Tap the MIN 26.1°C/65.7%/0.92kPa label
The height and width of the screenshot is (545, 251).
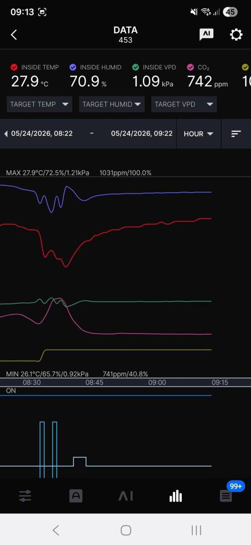47,374
